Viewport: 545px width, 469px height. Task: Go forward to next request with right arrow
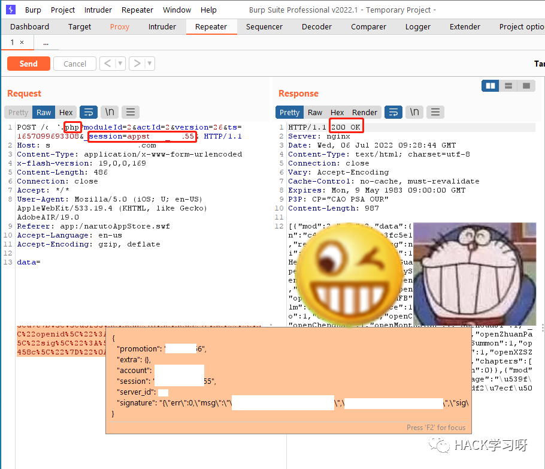[x=137, y=64]
